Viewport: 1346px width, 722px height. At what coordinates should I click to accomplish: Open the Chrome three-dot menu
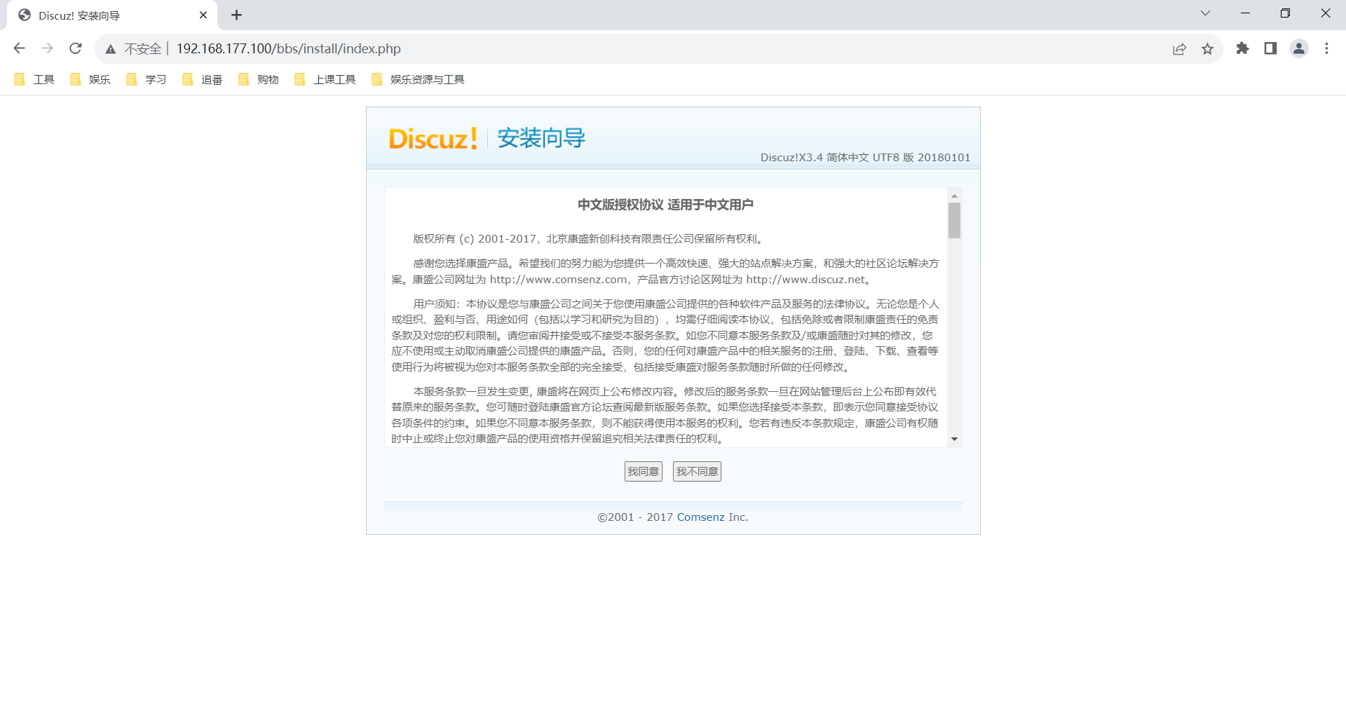[1326, 48]
